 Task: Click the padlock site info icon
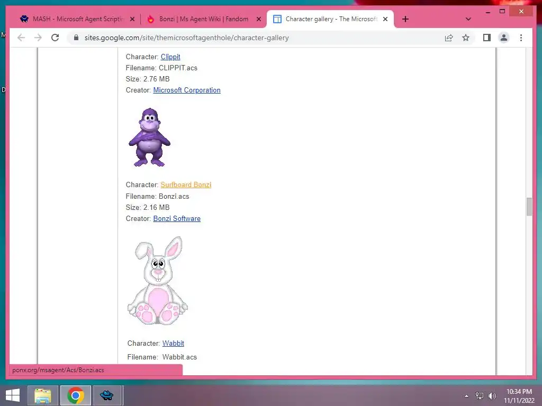[76, 38]
